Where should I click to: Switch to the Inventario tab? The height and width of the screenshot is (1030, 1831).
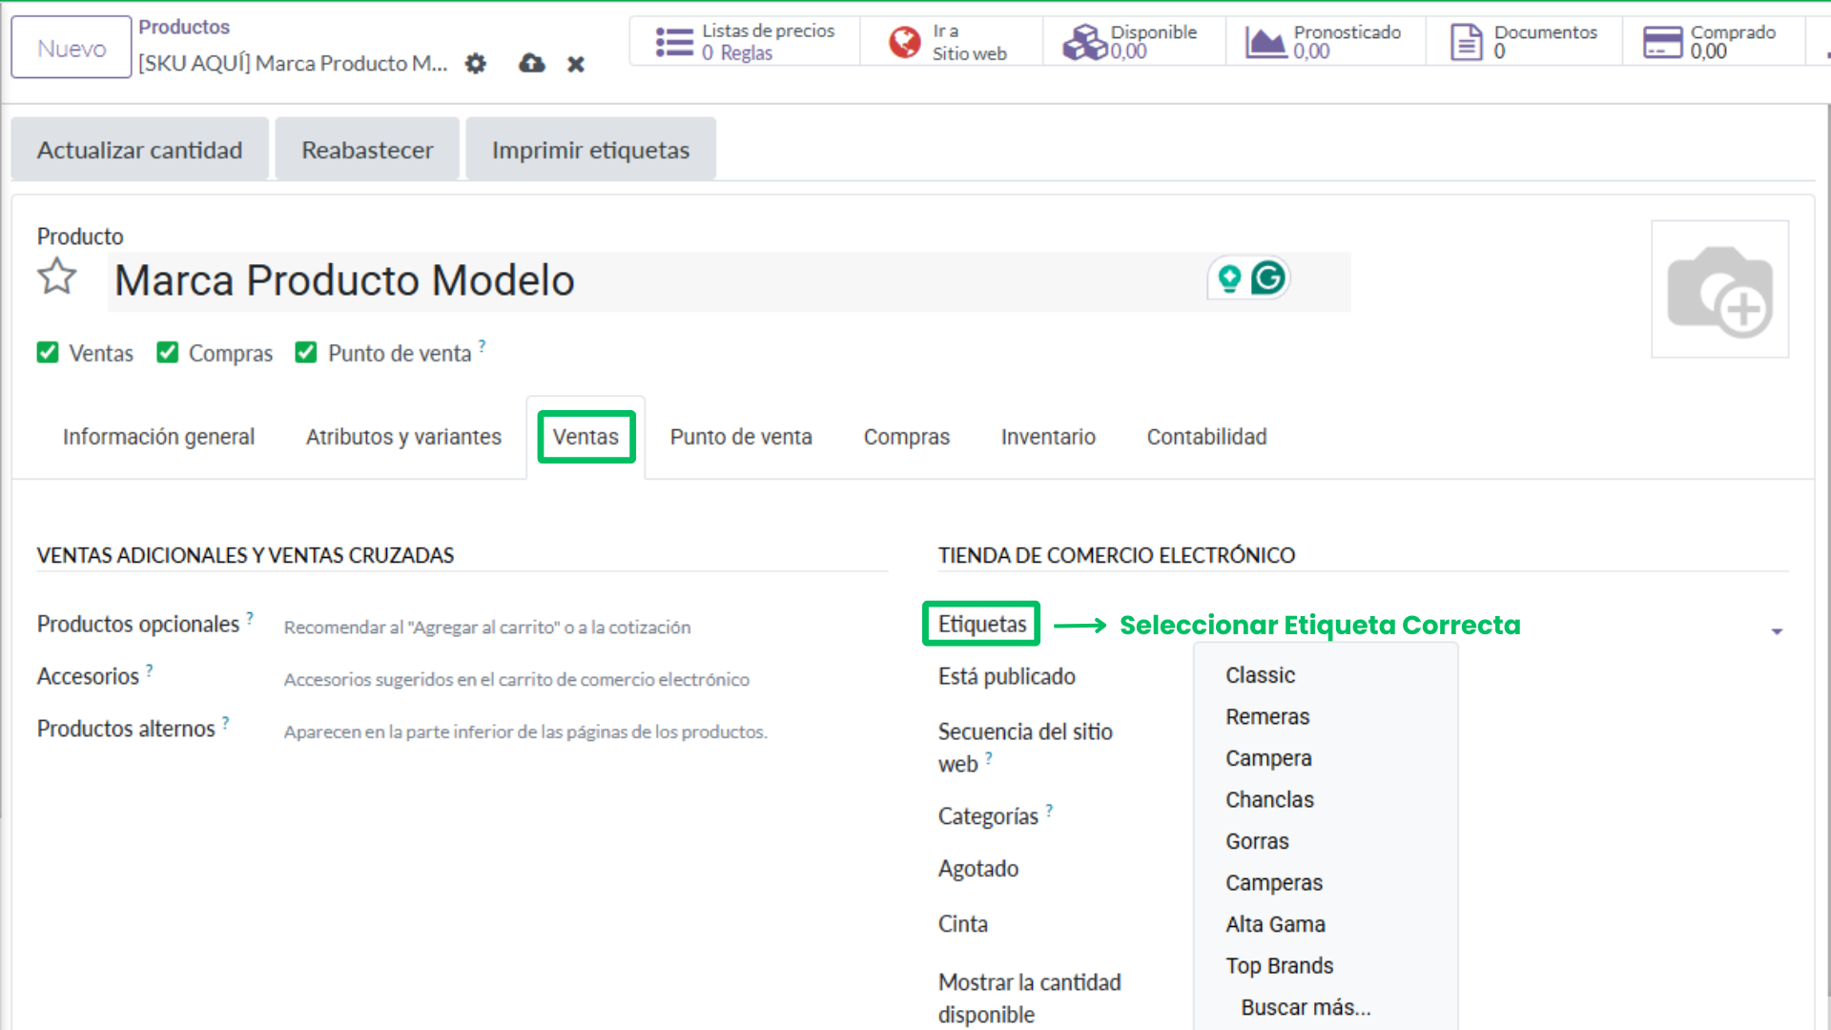pyautogui.click(x=1047, y=437)
